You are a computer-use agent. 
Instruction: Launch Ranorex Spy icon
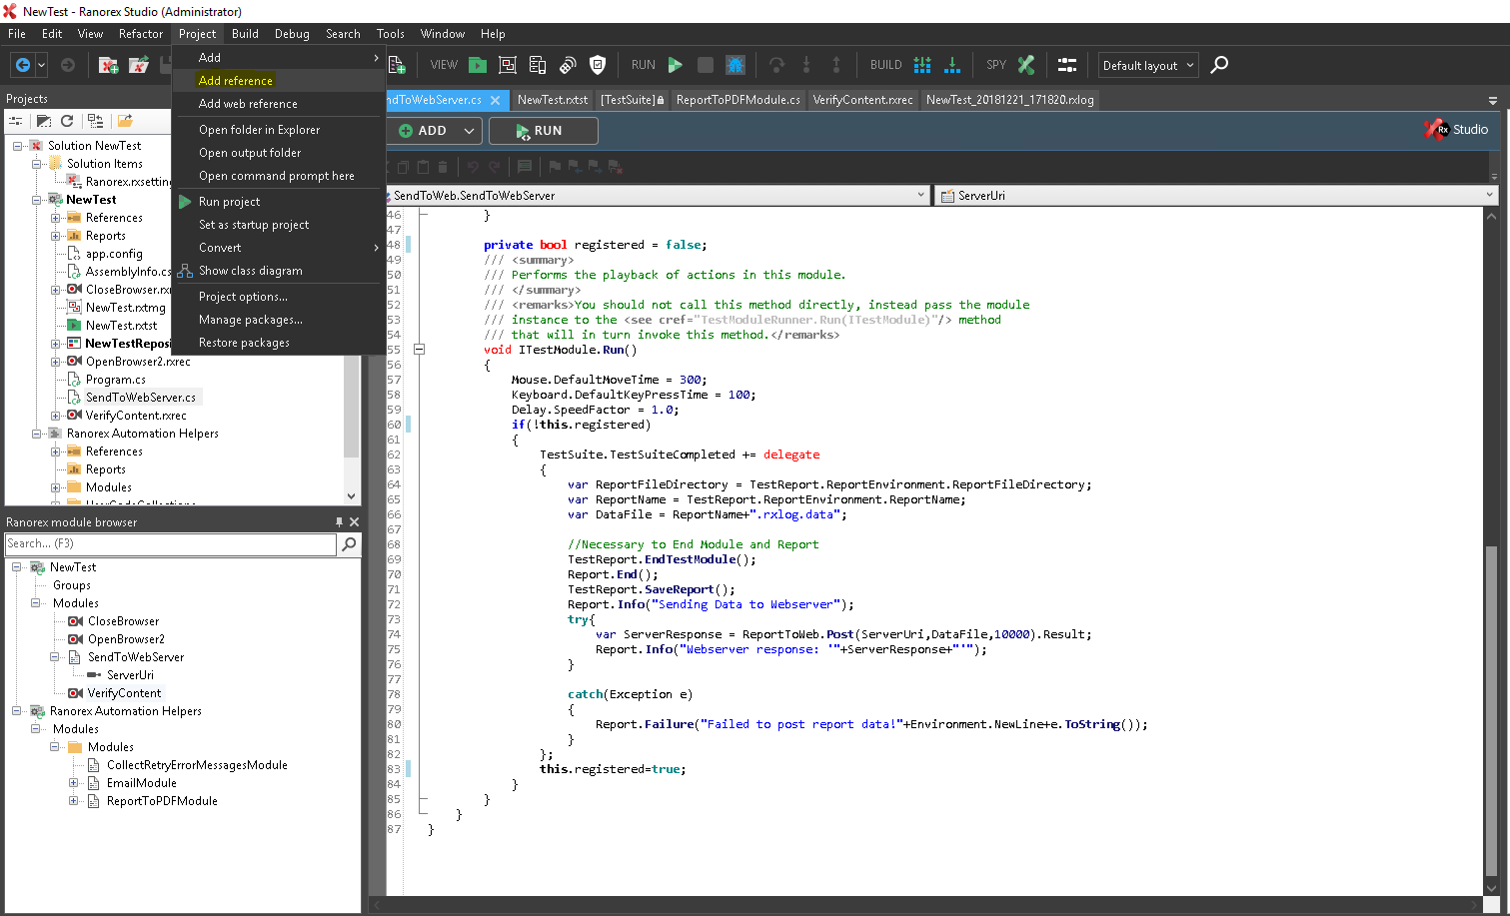click(x=1026, y=65)
